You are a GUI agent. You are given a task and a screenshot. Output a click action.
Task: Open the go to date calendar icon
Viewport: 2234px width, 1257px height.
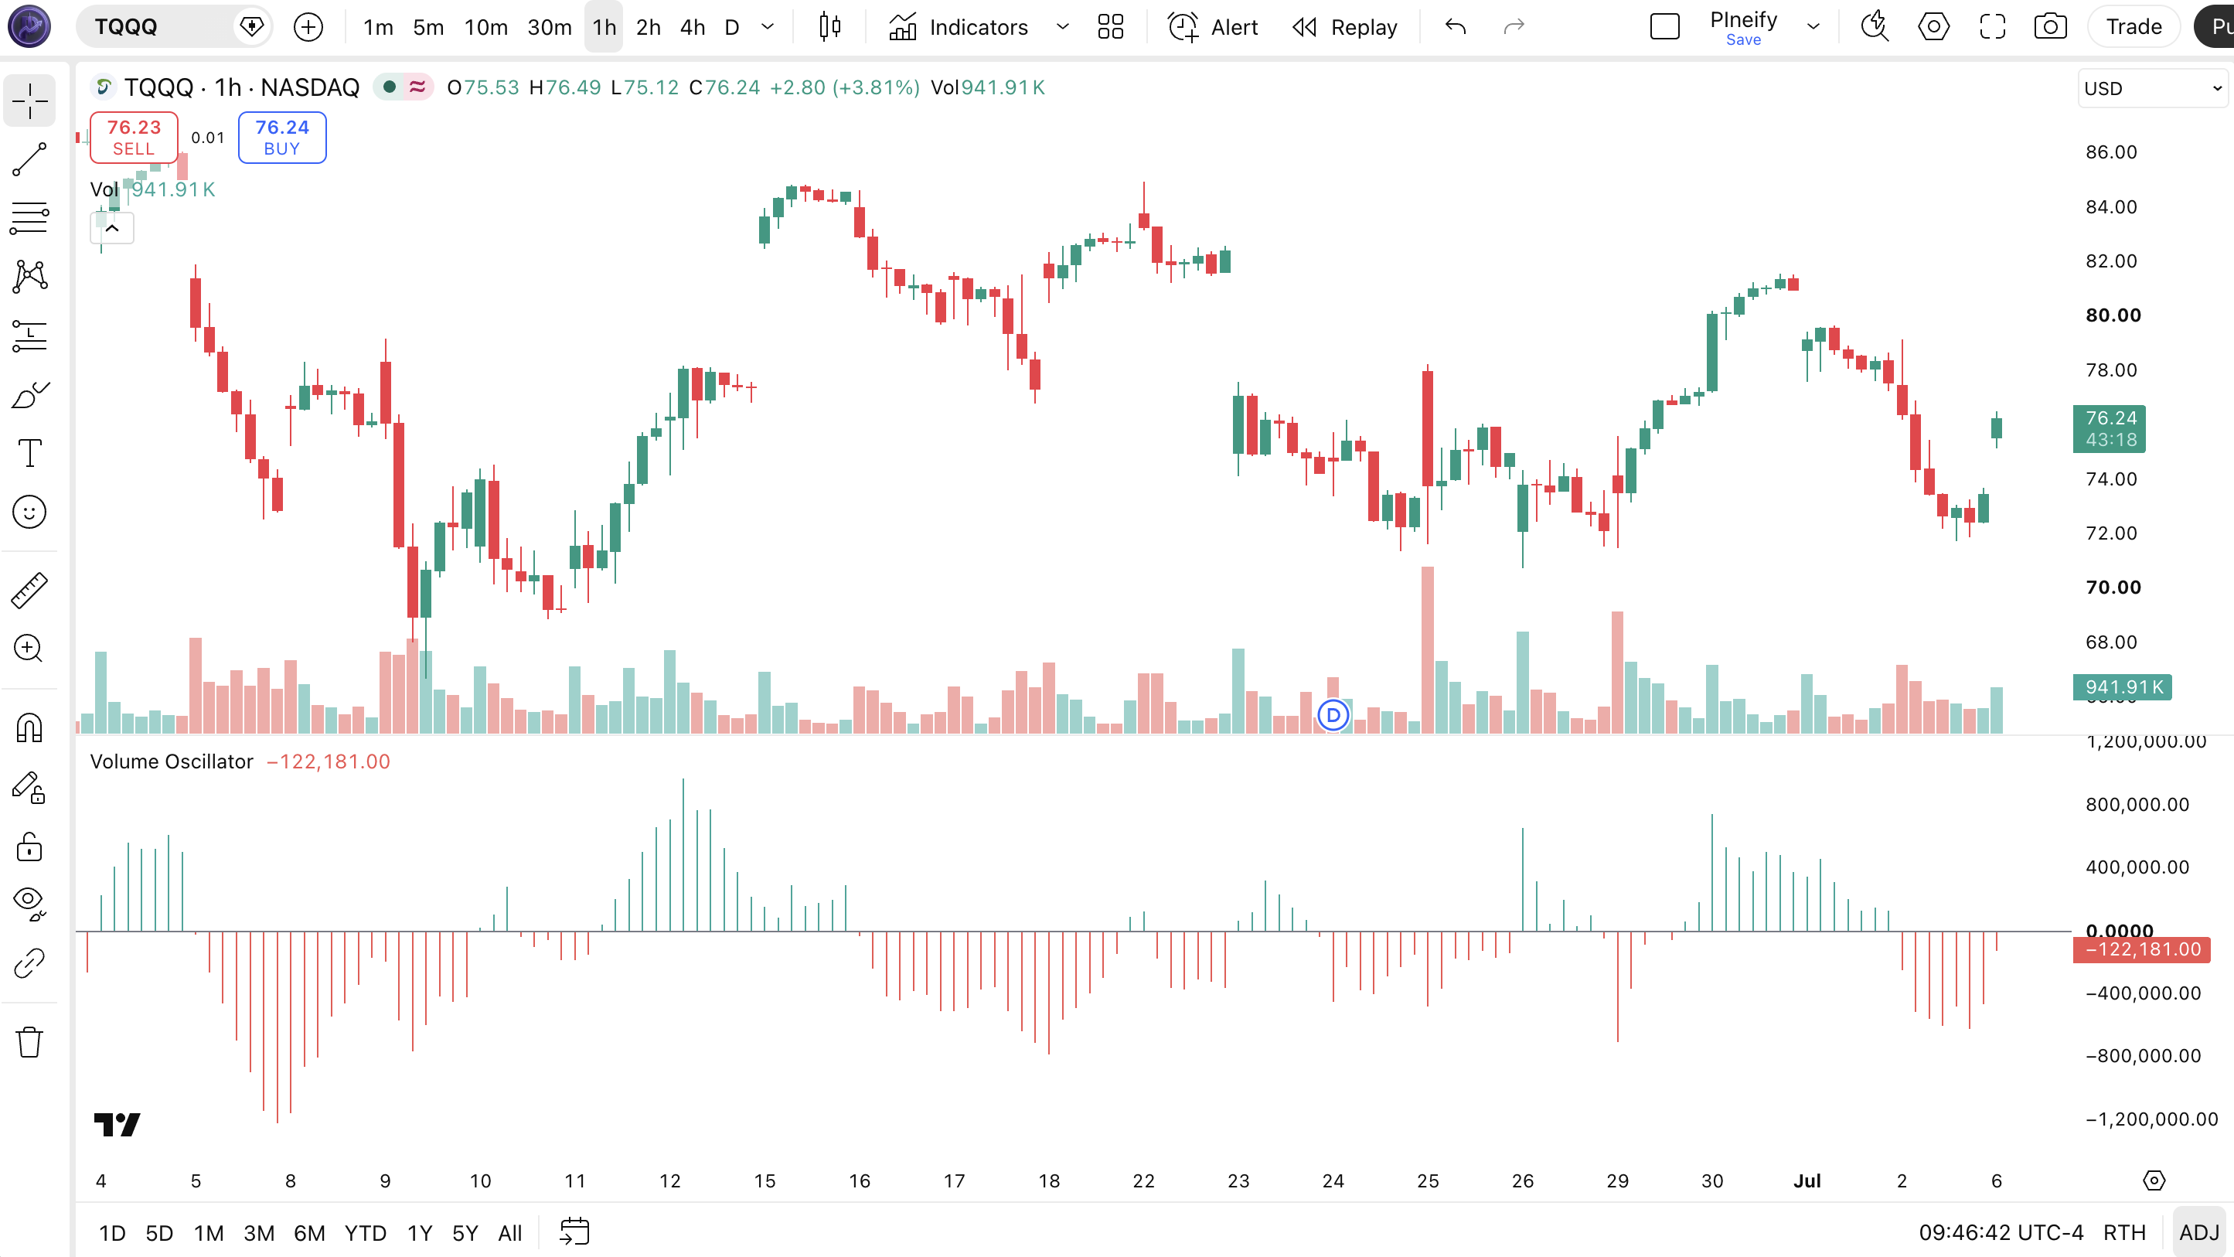[574, 1231]
